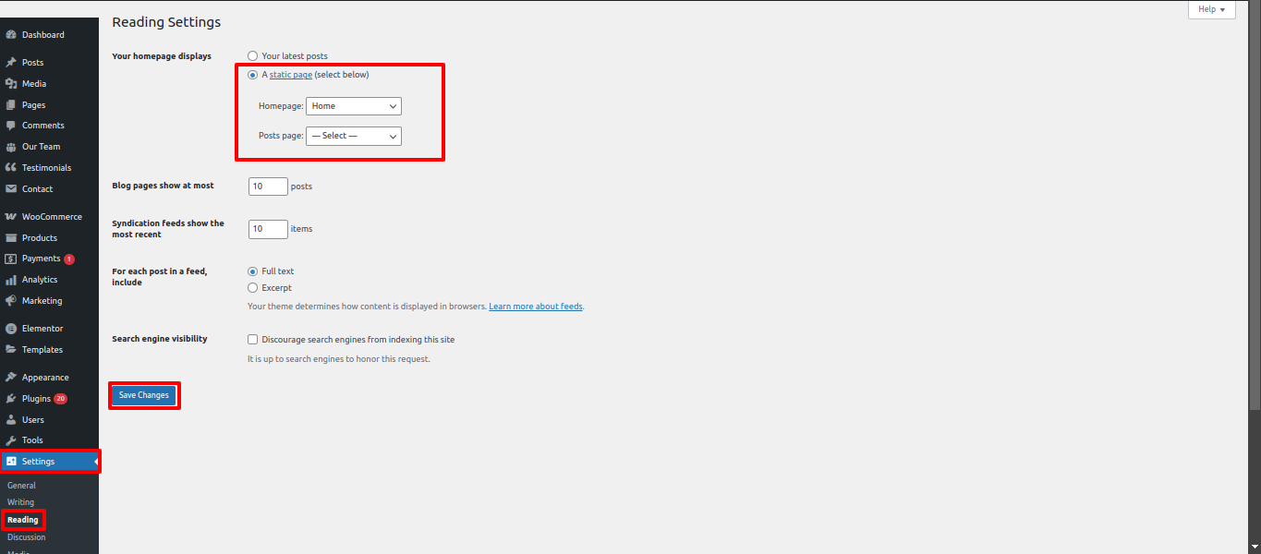Click the Elementor icon in sidebar
Screen dimensions: 1261x554
point(11,329)
